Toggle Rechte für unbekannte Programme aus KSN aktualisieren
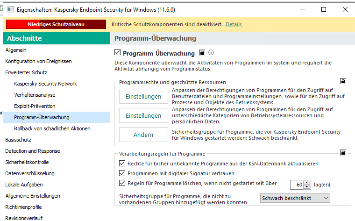 click(122, 163)
